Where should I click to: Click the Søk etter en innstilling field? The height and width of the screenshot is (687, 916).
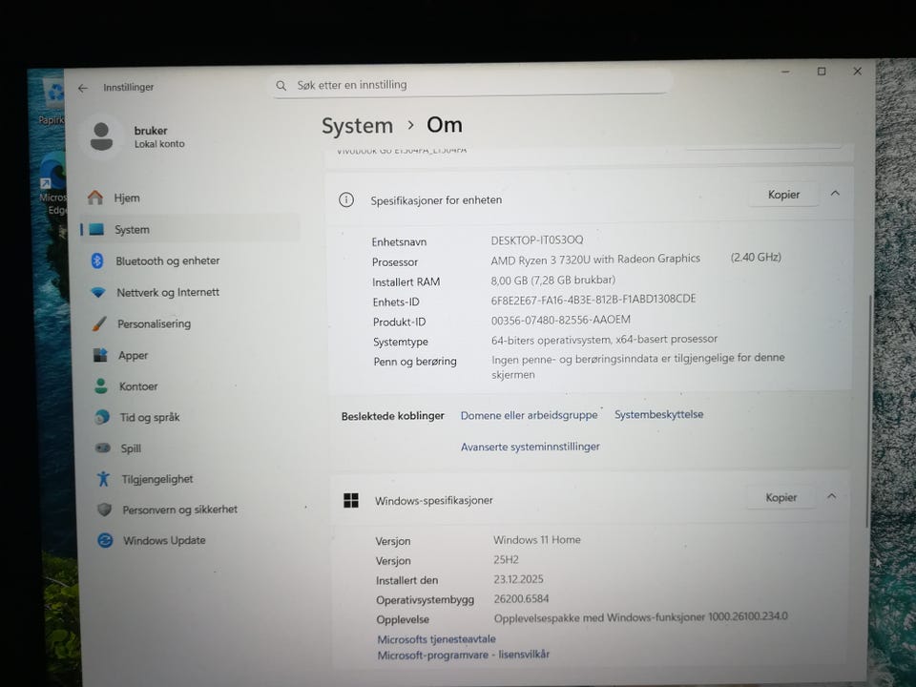(x=470, y=85)
